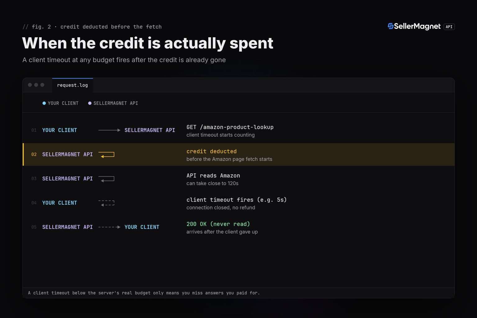This screenshot has width=477, height=318.
Task: Click "client timeout starts counting" text
Action: (x=220, y=135)
